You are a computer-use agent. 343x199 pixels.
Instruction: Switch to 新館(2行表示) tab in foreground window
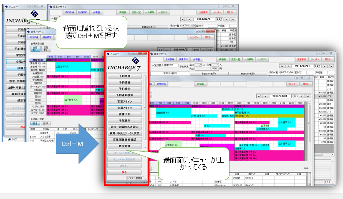pos(248,74)
